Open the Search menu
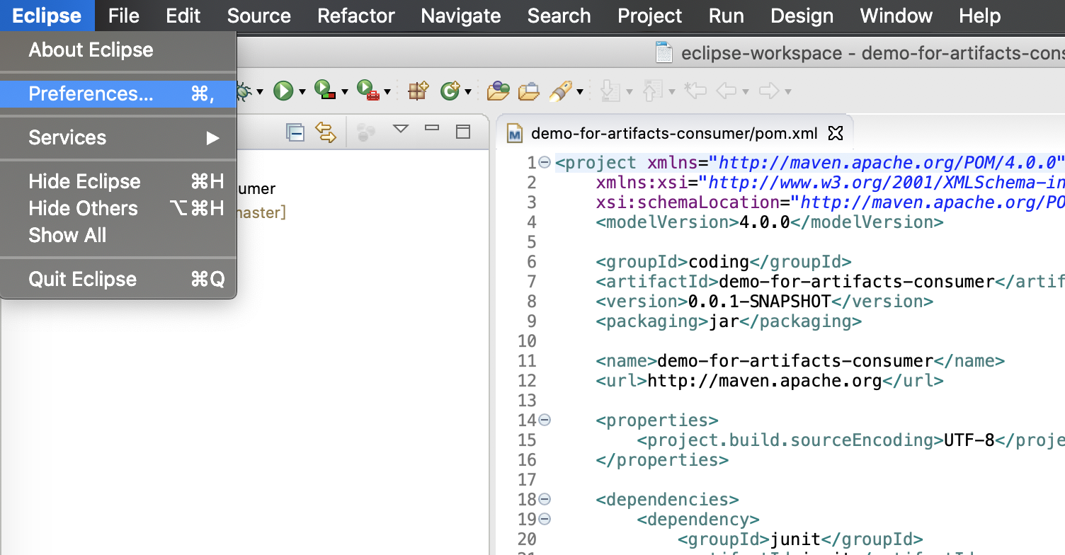 [559, 16]
